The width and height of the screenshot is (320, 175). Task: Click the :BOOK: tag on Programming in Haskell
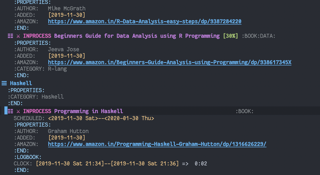(244, 111)
